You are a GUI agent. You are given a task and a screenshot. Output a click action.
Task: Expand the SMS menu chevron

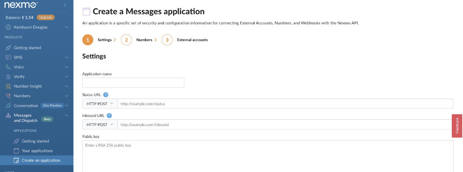66,57
